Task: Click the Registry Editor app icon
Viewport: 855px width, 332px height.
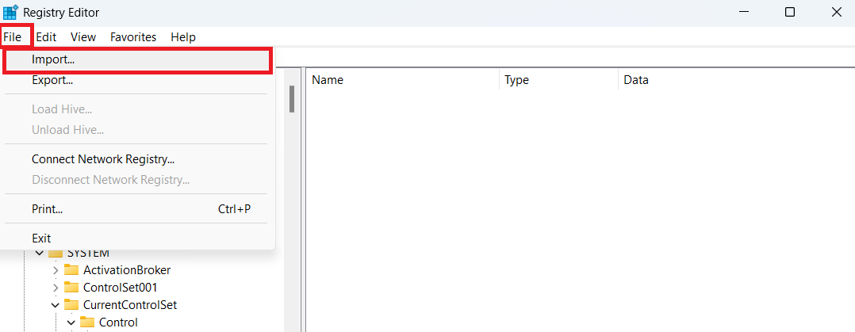Action: tap(11, 12)
